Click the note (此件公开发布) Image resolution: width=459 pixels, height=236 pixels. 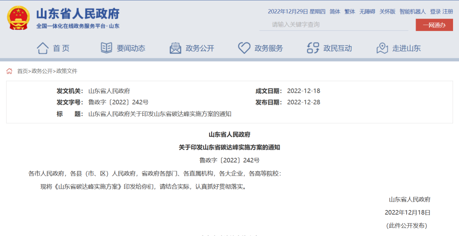point(408,225)
